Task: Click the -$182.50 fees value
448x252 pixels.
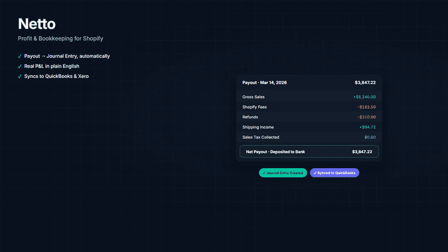Action: click(x=367, y=107)
